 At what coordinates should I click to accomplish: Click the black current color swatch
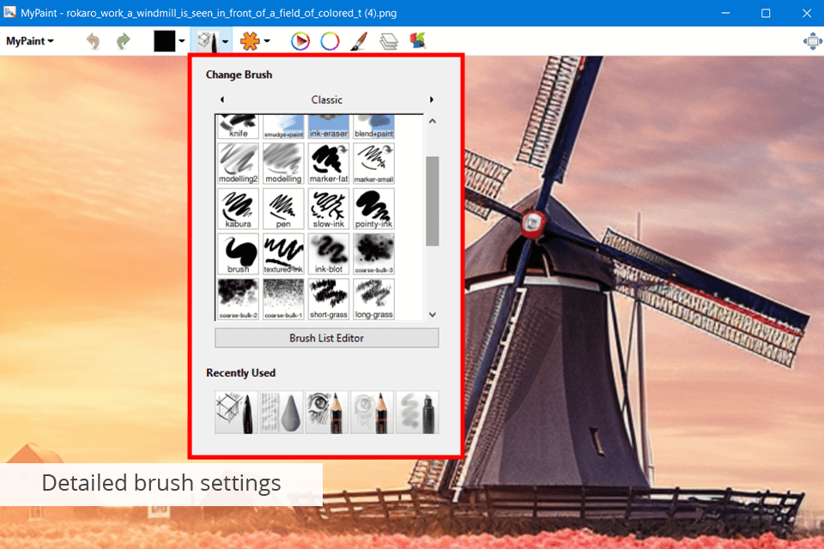[164, 41]
